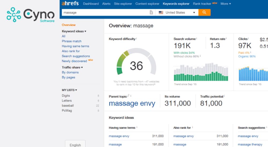
Task: Open Phrase match ideas
Action: [x=72, y=41]
